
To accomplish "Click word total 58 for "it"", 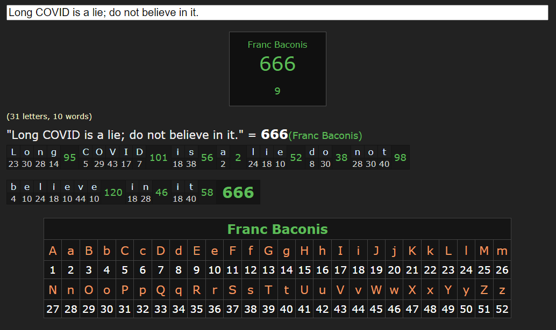I will 207,193.
